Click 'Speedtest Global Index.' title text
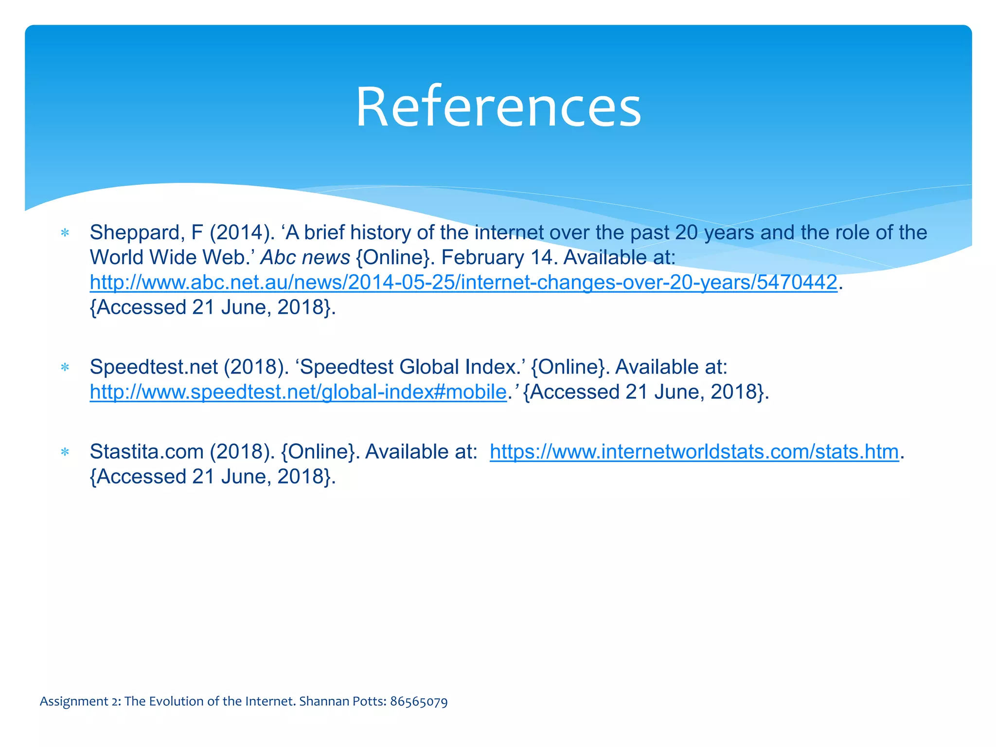 click(x=410, y=367)
